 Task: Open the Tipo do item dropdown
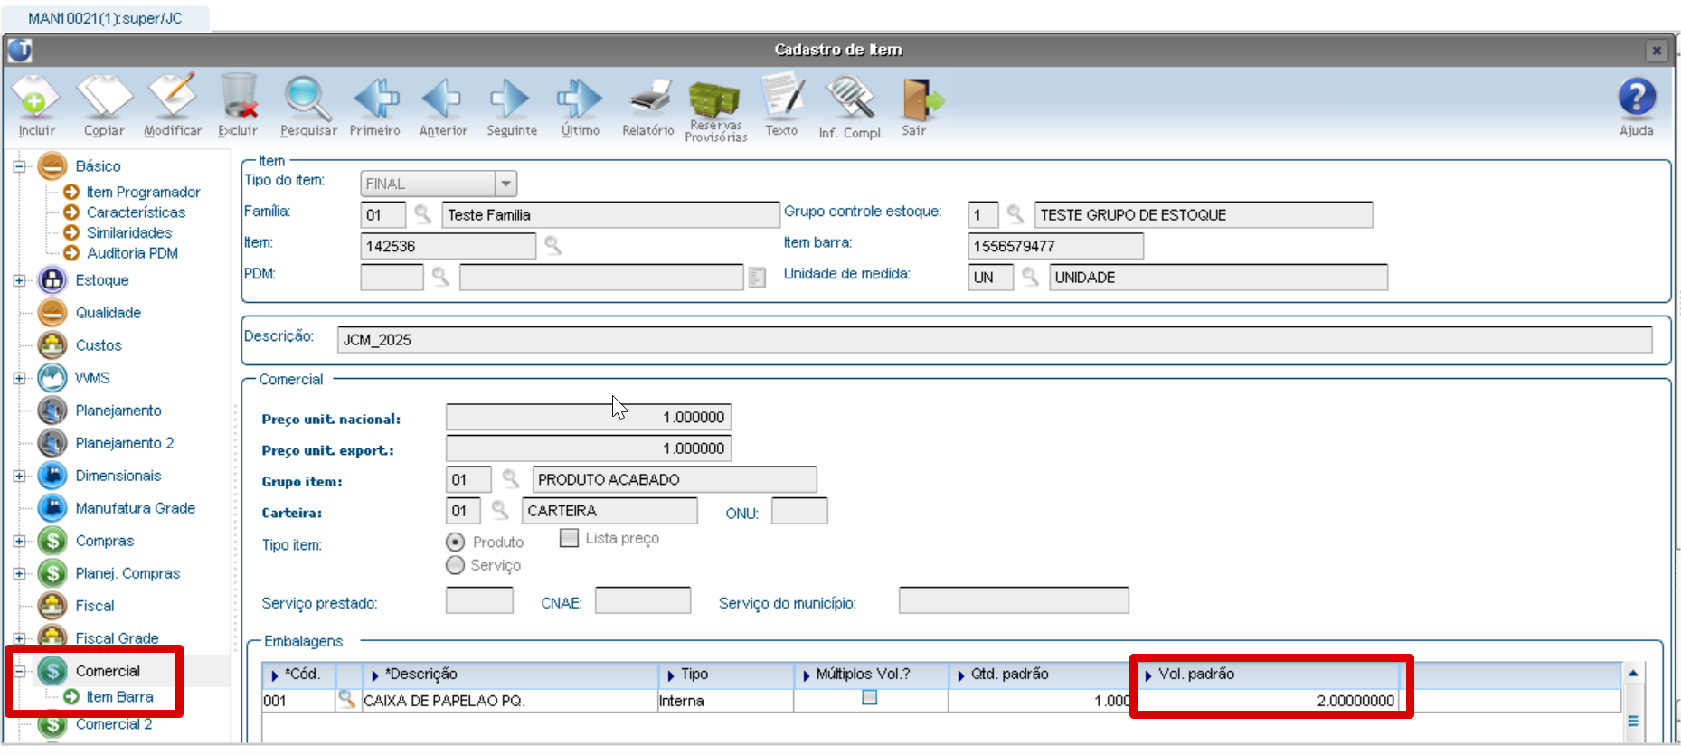[x=506, y=184]
